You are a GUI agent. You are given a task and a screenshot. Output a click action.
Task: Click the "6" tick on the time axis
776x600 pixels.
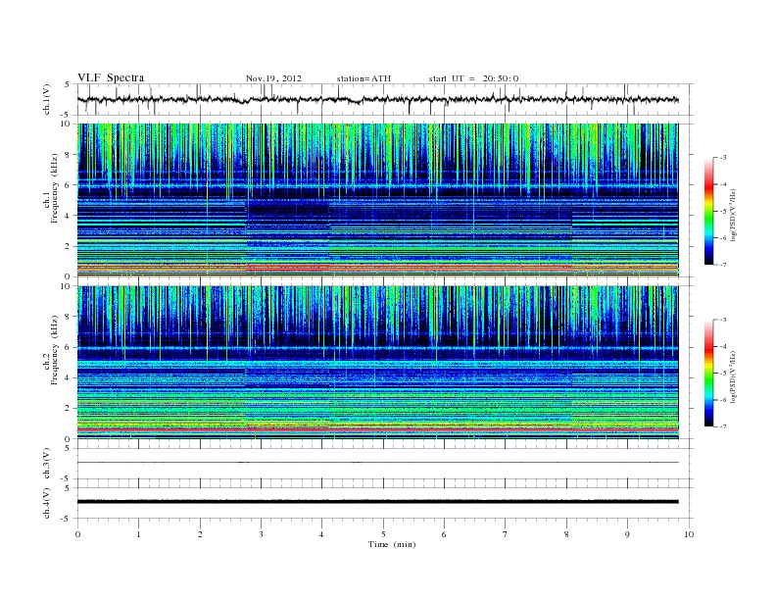tap(444, 534)
